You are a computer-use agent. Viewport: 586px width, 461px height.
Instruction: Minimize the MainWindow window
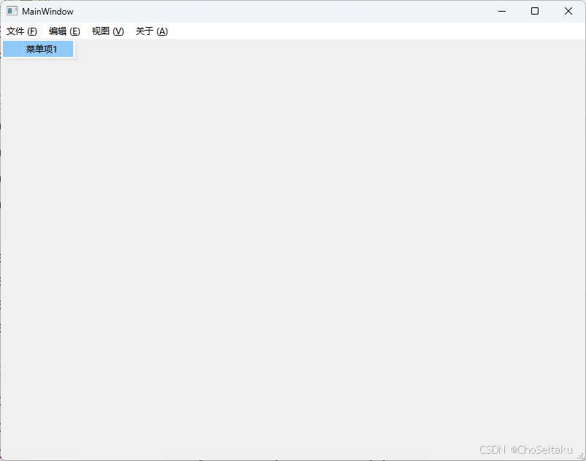(502, 11)
